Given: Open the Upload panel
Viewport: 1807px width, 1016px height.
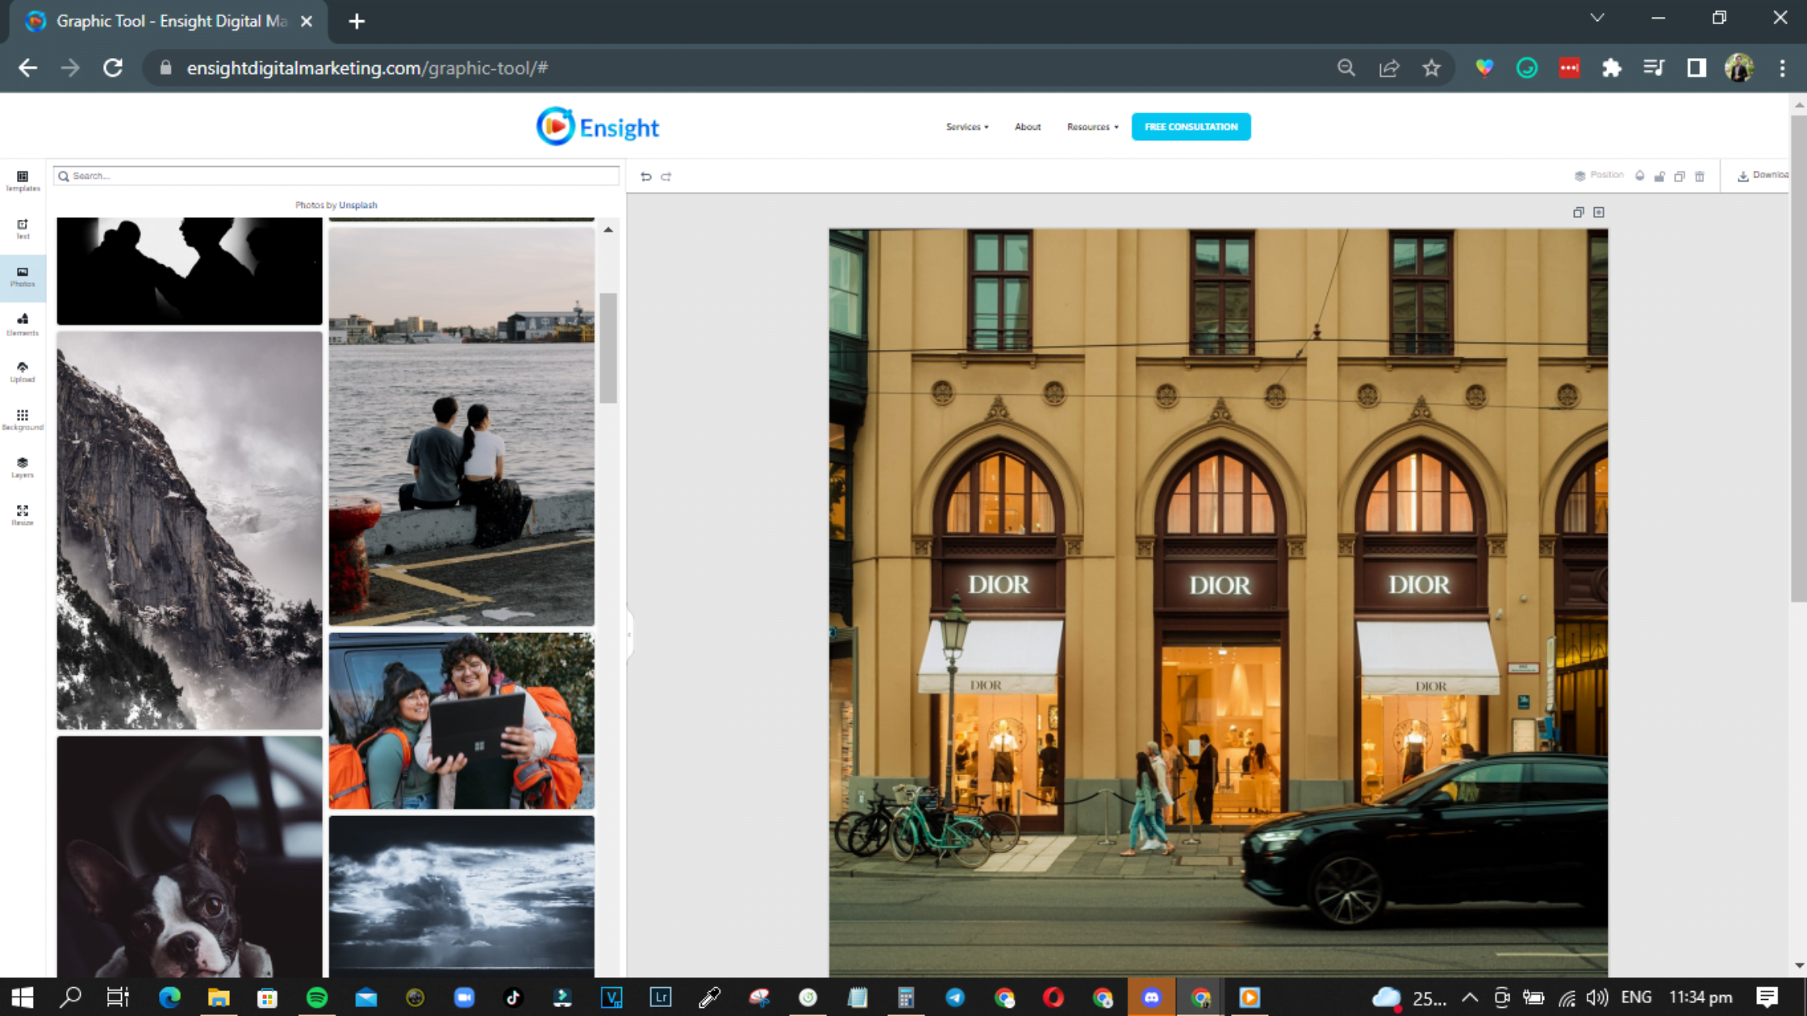Looking at the screenshot, I should point(23,373).
